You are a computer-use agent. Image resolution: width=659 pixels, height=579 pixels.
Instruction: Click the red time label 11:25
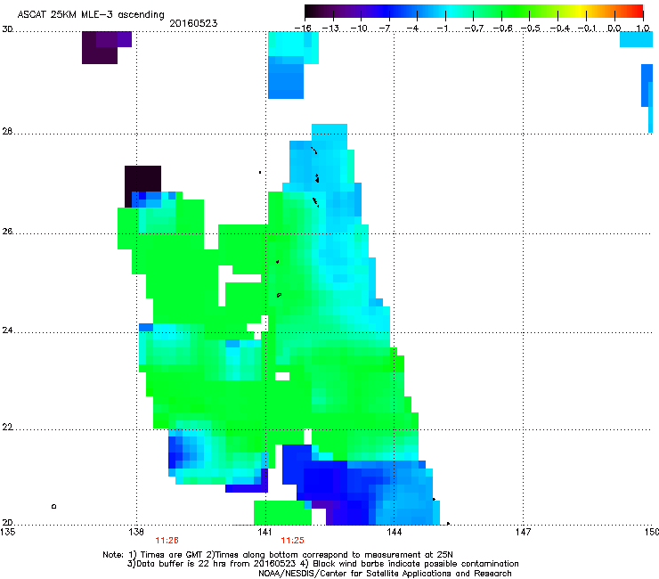coord(292,541)
